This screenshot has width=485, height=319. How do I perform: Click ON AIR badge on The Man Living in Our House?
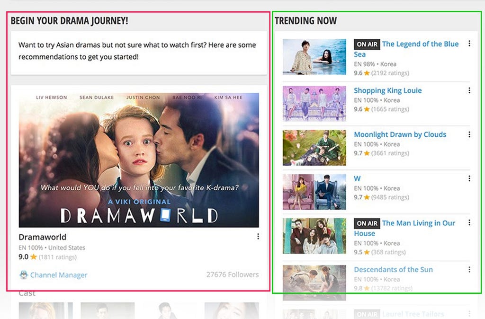367,223
